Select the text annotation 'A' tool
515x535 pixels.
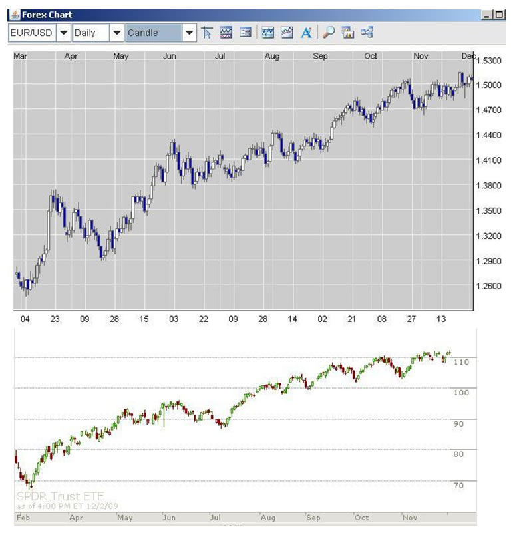(306, 33)
